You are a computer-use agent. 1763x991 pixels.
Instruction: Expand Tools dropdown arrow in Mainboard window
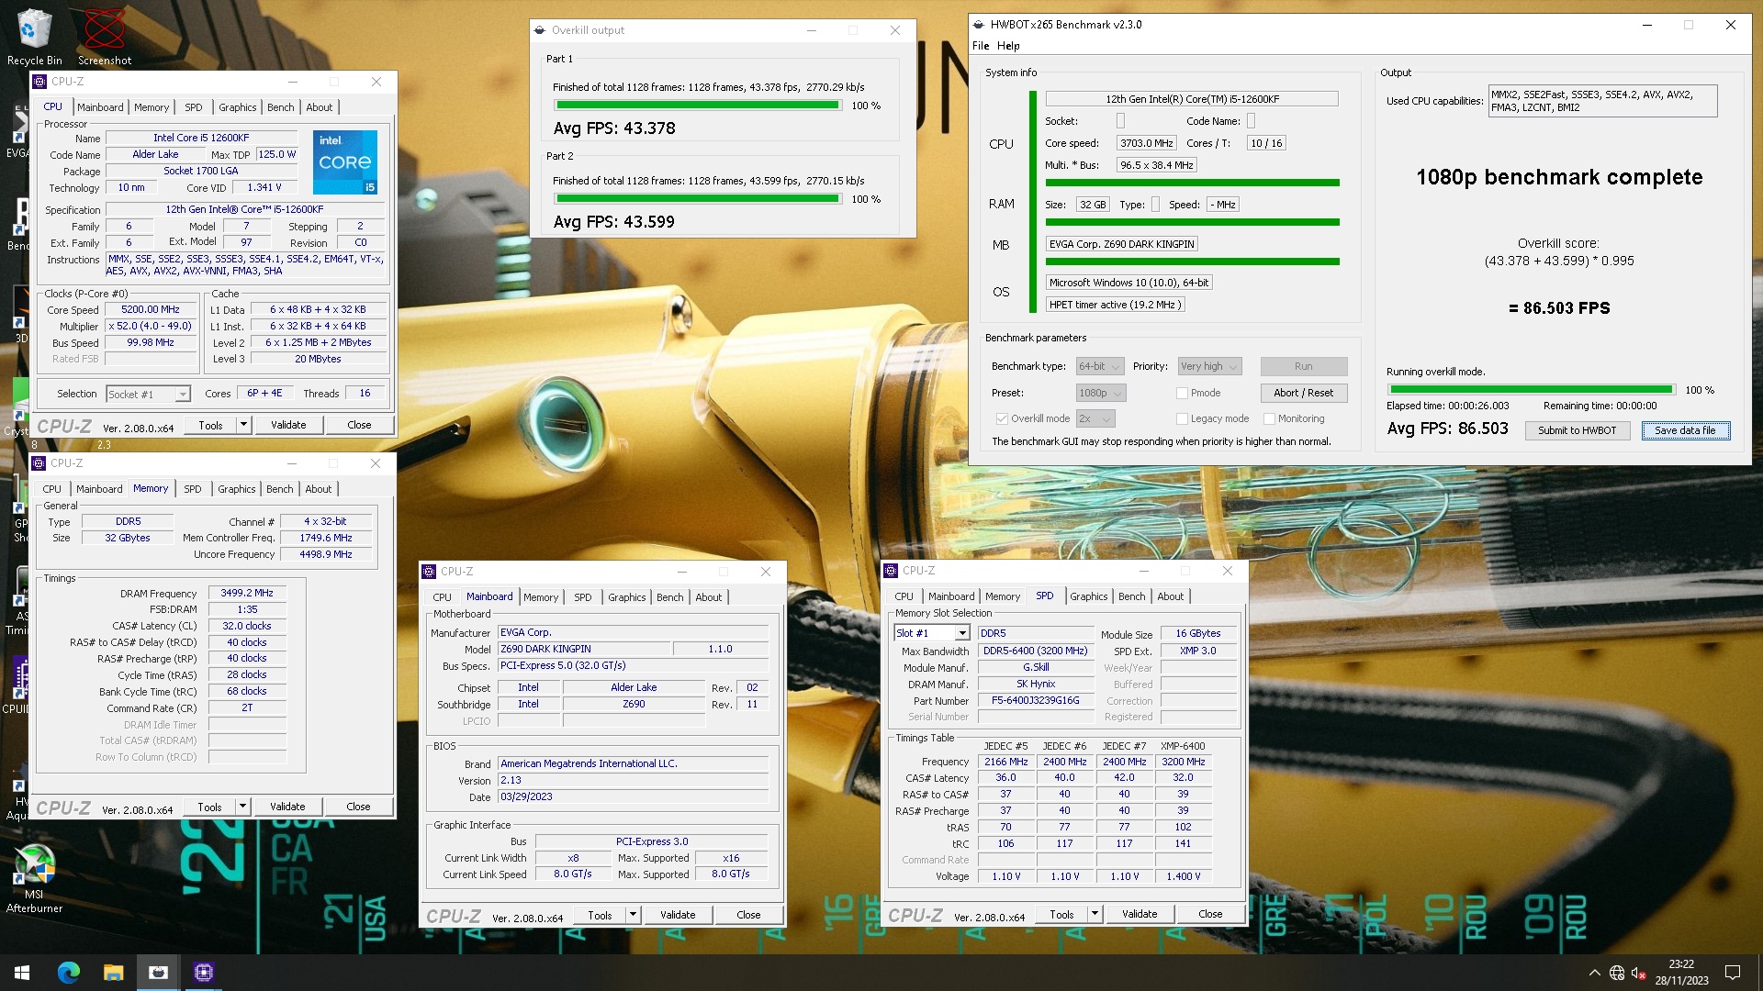coord(633,915)
